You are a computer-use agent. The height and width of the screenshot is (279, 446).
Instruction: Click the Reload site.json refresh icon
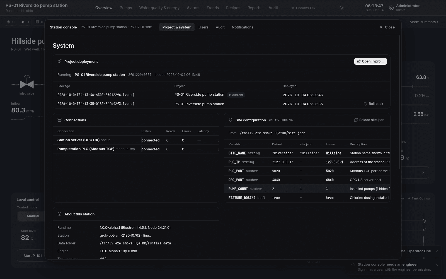356,120
